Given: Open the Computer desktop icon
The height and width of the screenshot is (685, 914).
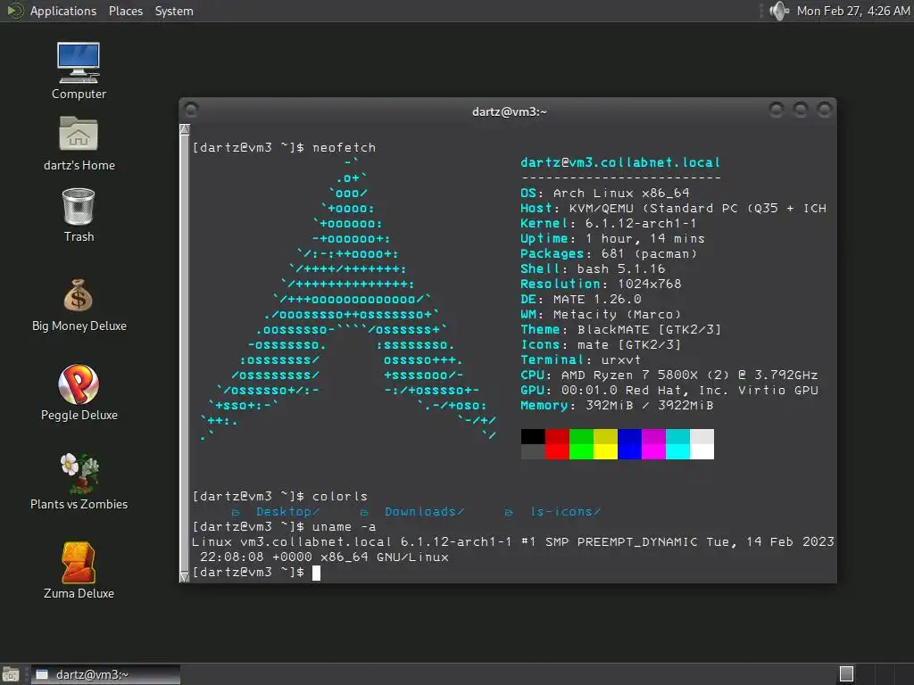Looking at the screenshot, I should (79, 71).
